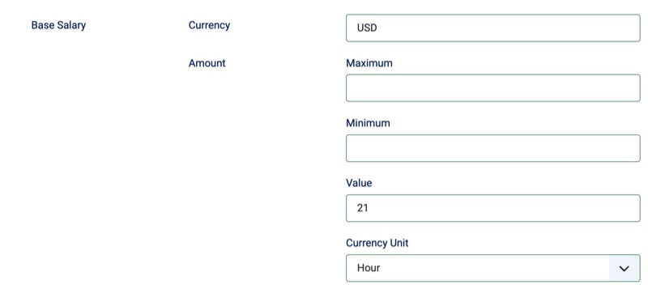Click the Amount label text

point(207,63)
